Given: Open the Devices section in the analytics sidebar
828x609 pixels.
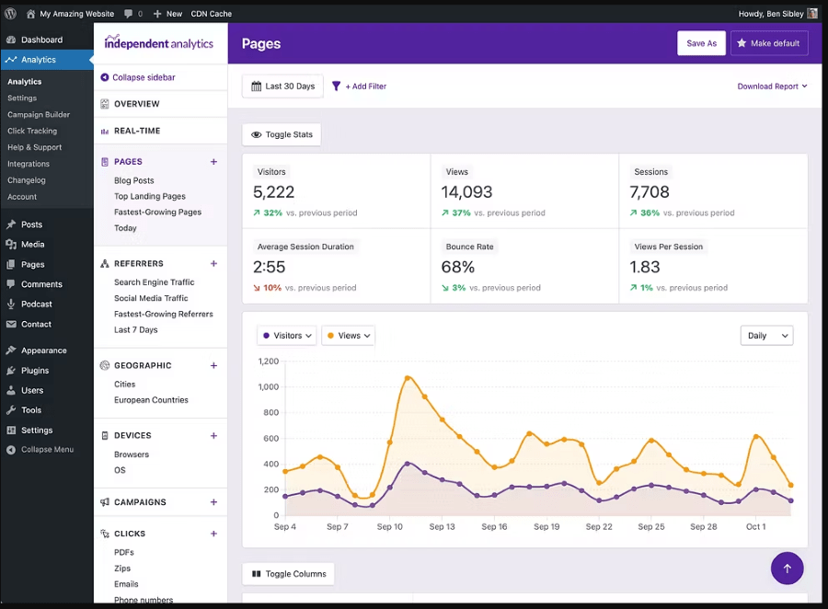Looking at the screenshot, I should pyautogui.click(x=134, y=435).
